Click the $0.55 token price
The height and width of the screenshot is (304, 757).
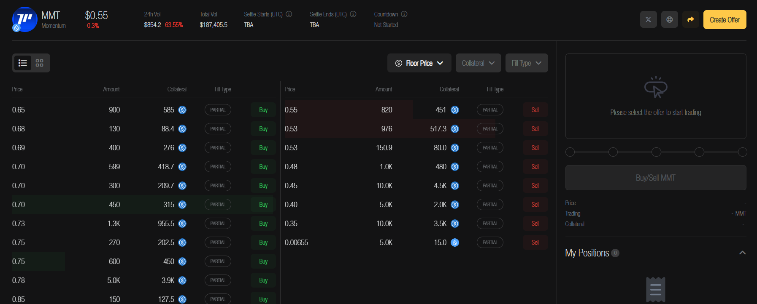[x=96, y=16]
